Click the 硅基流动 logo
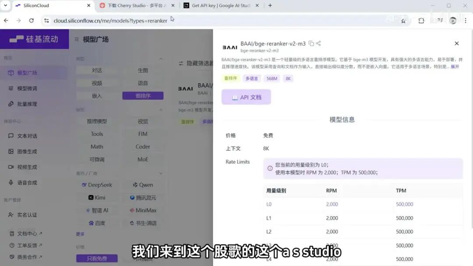The height and width of the screenshot is (266, 473). [x=34, y=39]
